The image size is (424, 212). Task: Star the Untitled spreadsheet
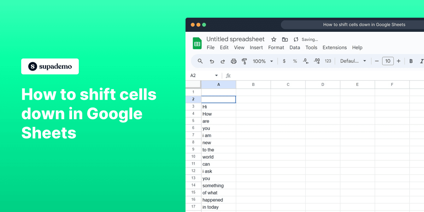(x=273, y=39)
